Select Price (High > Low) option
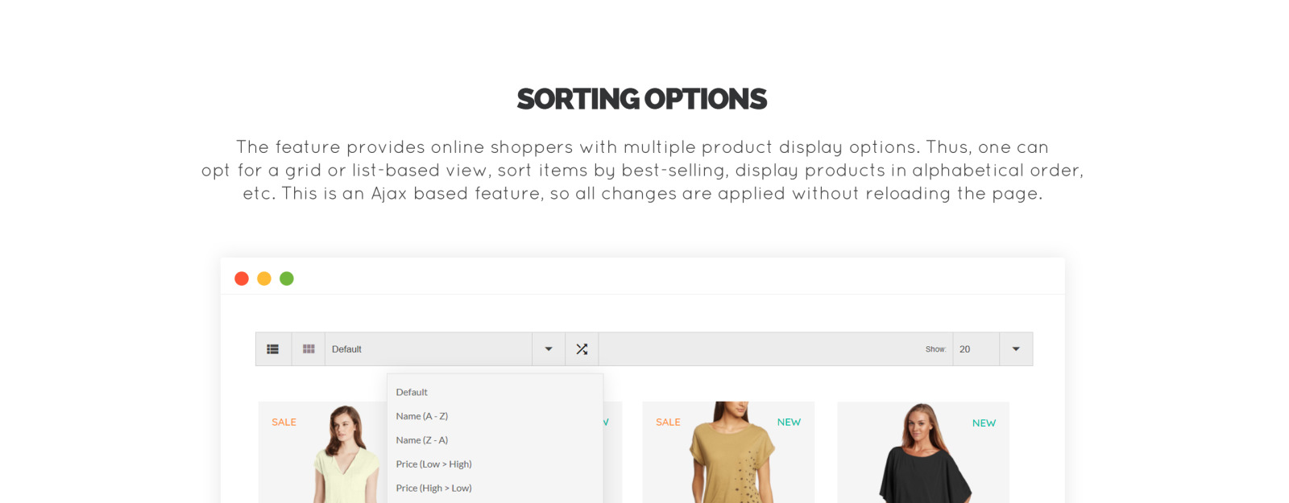1289x503 pixels. point(433,488)
